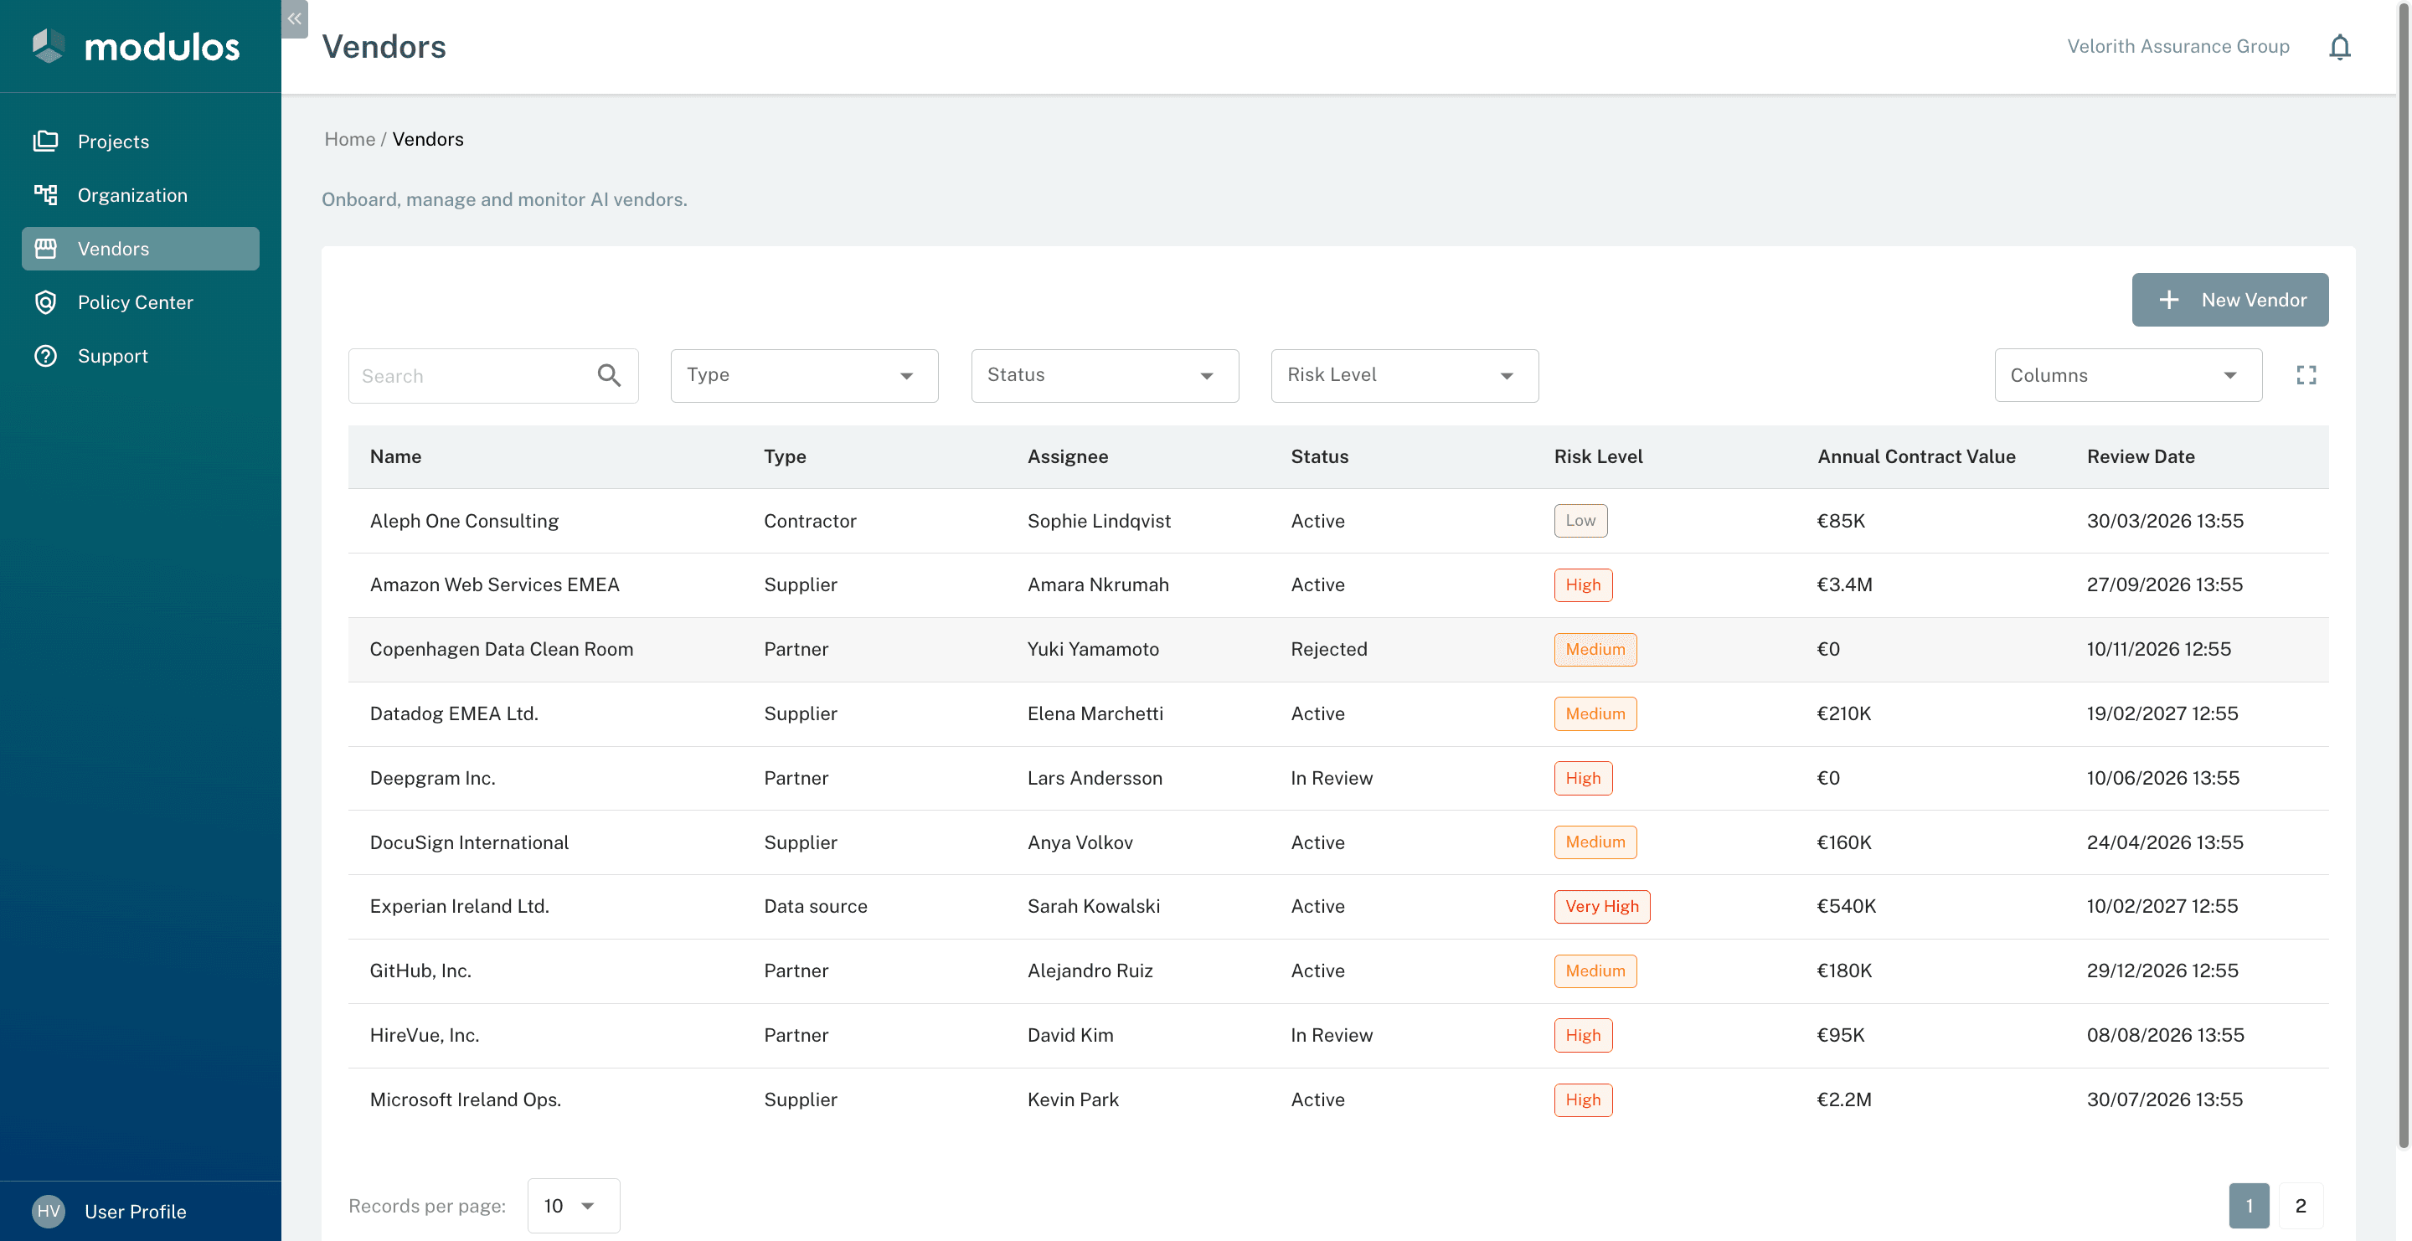The width and height of the screenshot is (2412, 1241).
Task: Click assignee Sophie Lindqvist
Action: (1100, 520)
